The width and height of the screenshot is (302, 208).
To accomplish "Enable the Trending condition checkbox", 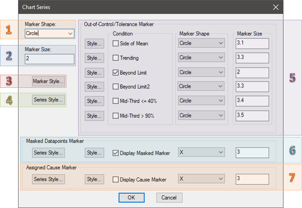I will pyautogui.click(x=116, y=58).
